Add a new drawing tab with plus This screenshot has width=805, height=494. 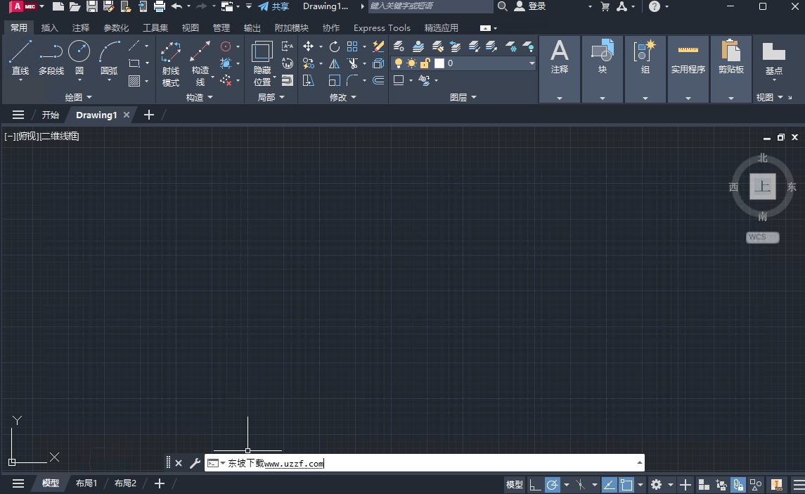pos(149,115)
